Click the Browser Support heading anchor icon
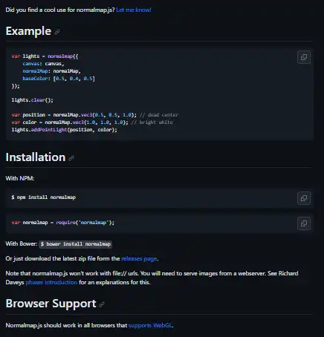Viewport: 324px width, 337px height. 102,304
